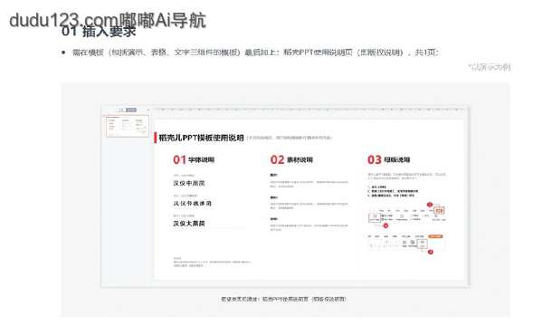The width and height of the screenshot is (543, 326).
Task: Collapse the thumbnail panel with its small corner icon
Action: click(x=148, y=110)
